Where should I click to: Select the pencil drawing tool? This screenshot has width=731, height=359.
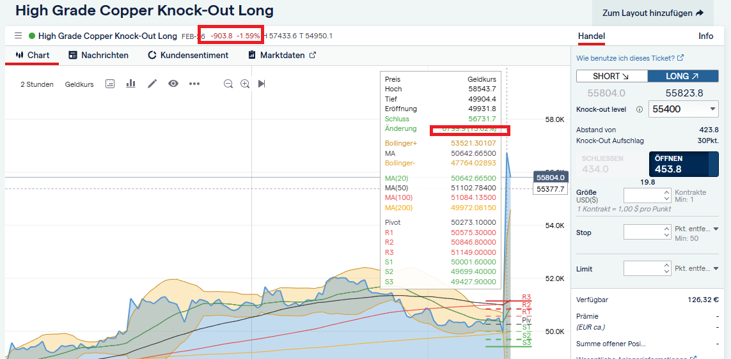click(x=152, y=84)
